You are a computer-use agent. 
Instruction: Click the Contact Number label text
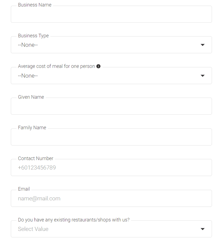coord(36,158)
